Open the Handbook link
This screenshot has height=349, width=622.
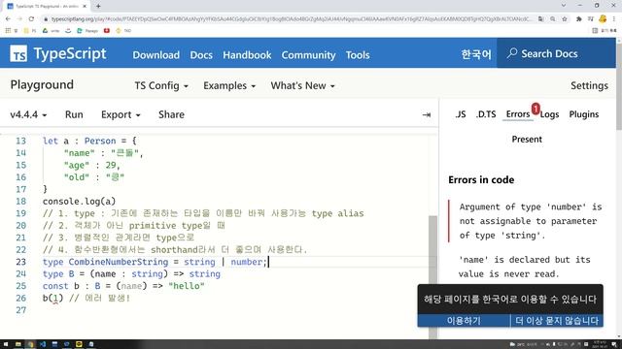pyautogui.click(x=247, y=55)
